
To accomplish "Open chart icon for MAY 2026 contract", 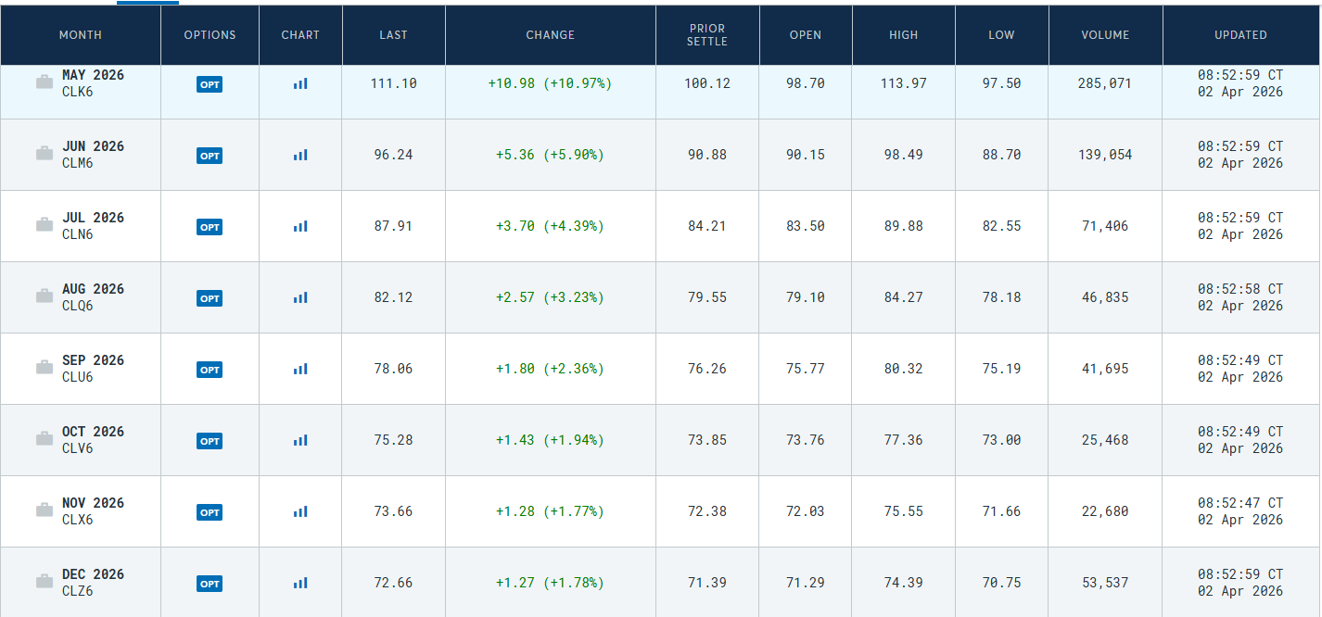I will tap(300, 83).
